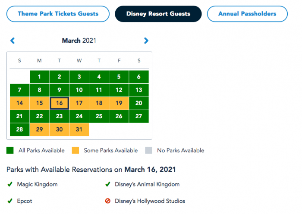
Task: Choose March 14 calendar date
Action: tap(19, 104)
